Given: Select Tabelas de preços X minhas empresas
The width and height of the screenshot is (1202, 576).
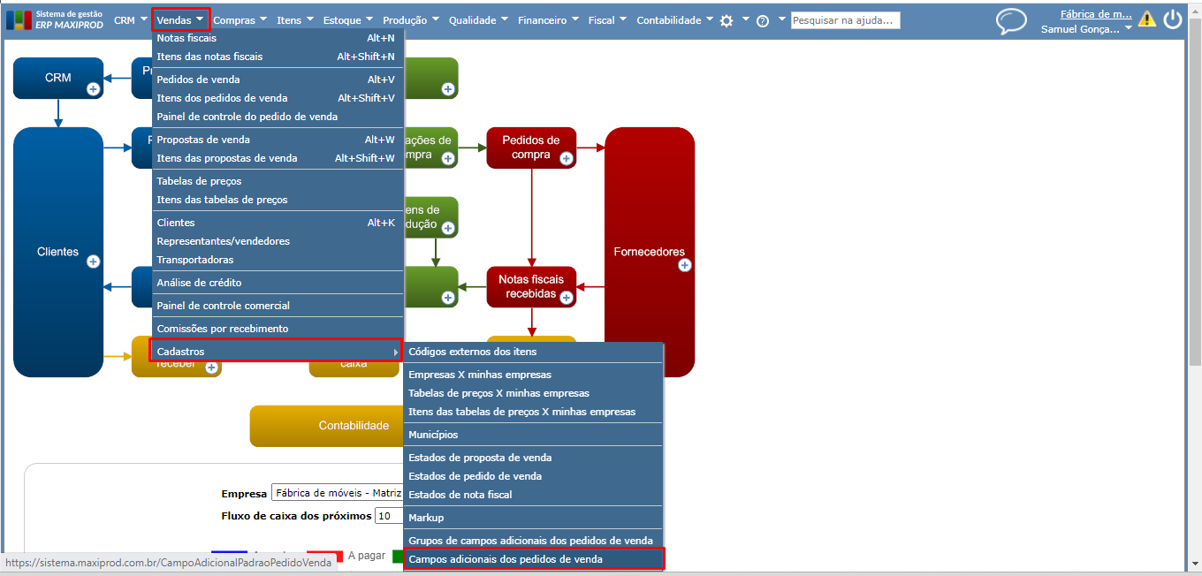Looking at the screenshot, I should click(x=533, y=393).
